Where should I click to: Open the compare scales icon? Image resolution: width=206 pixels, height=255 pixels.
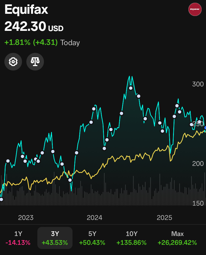pyautogui.click(x=35, y=62)
